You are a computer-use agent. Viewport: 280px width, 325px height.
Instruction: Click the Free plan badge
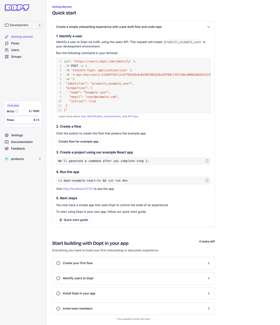point(13,105)
